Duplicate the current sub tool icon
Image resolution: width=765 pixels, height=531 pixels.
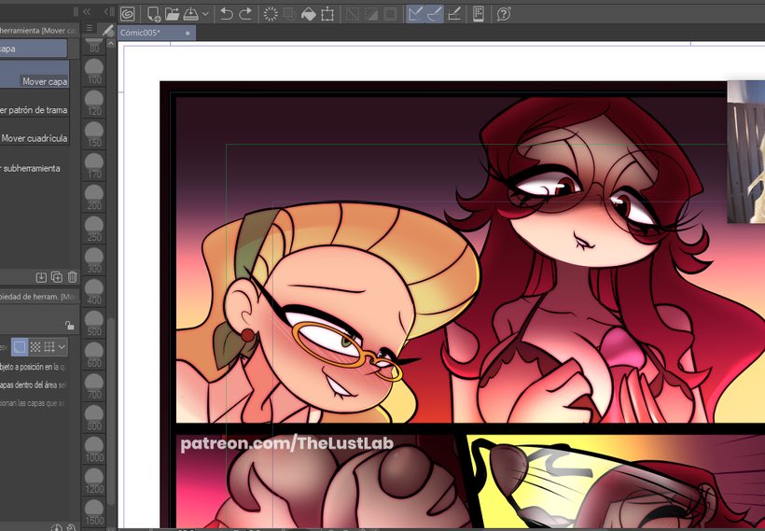57,277
